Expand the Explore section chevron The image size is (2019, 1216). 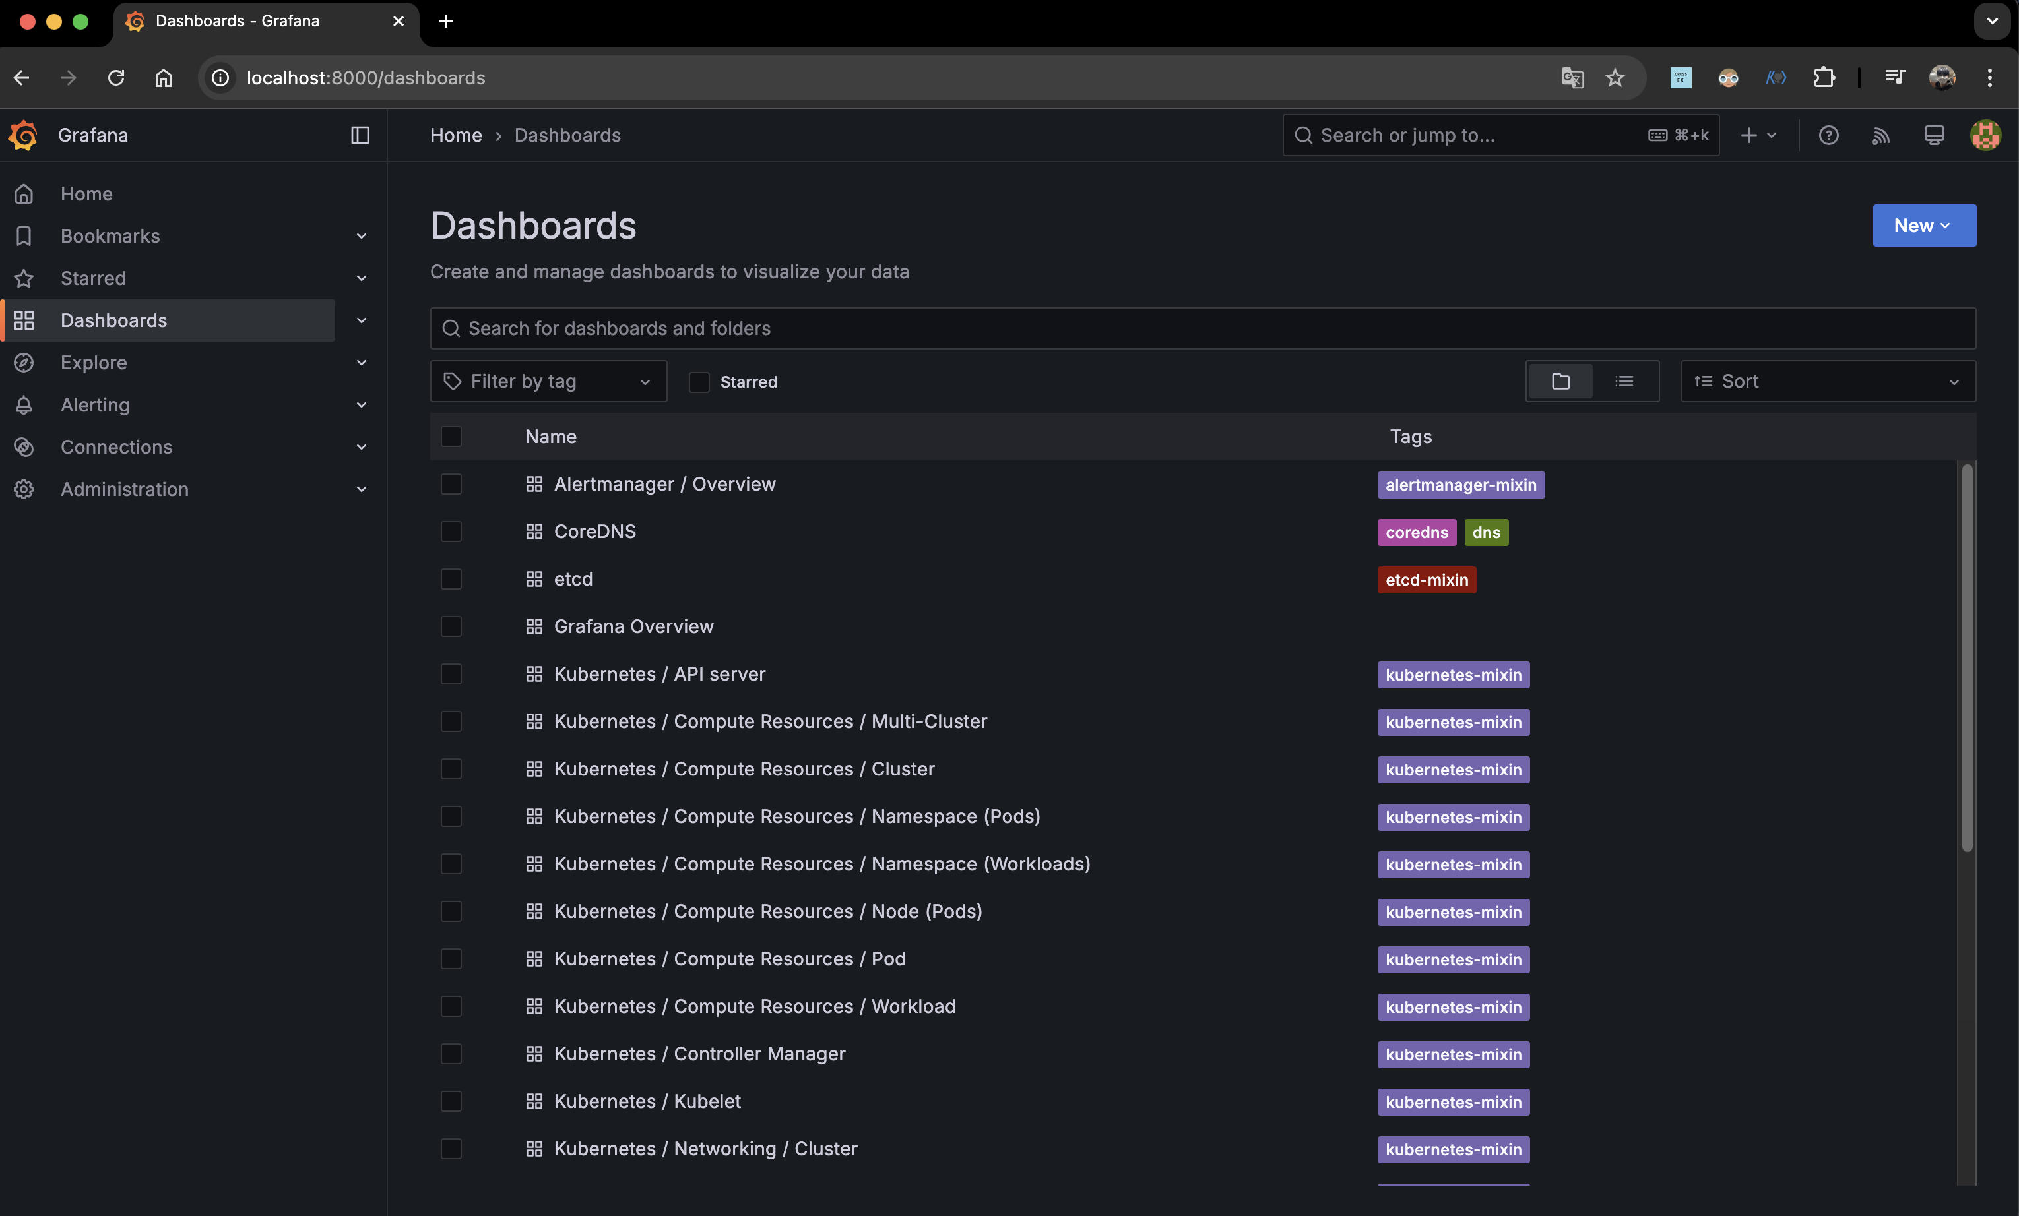[x=362, y=363]
